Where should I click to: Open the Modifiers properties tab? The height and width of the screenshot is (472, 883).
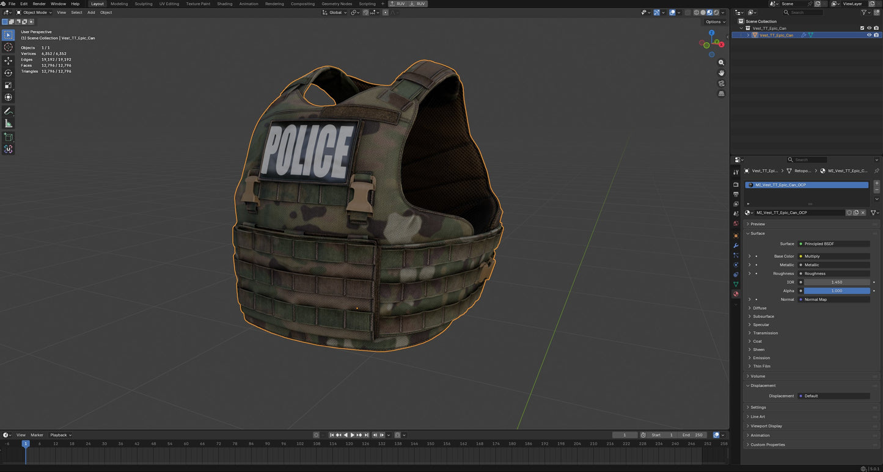pyautogui.click(x=736, y=245)
